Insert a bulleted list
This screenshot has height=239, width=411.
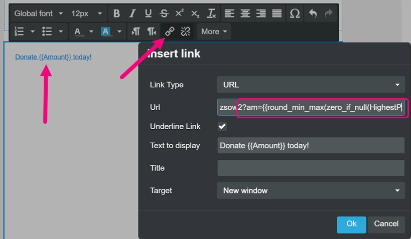pos(47,32)
